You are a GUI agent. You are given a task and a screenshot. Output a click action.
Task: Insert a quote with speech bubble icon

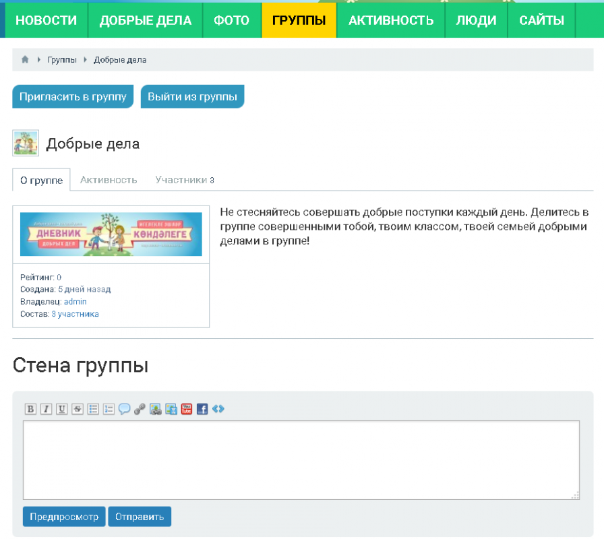[124, 409]
